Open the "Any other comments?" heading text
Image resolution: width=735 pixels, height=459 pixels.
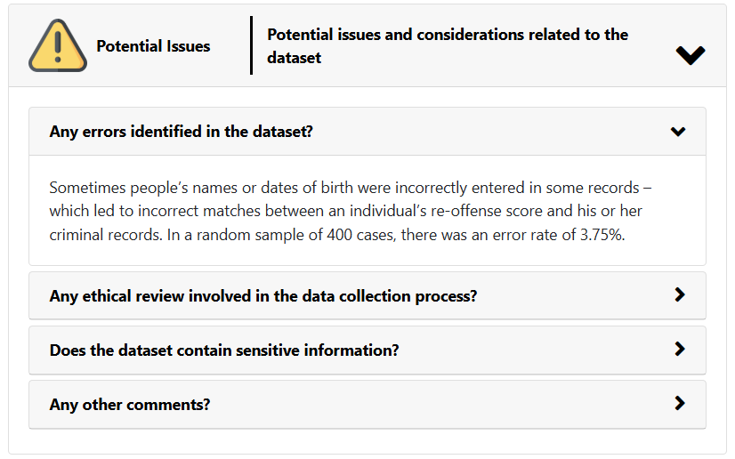click(x=130, y=405)
